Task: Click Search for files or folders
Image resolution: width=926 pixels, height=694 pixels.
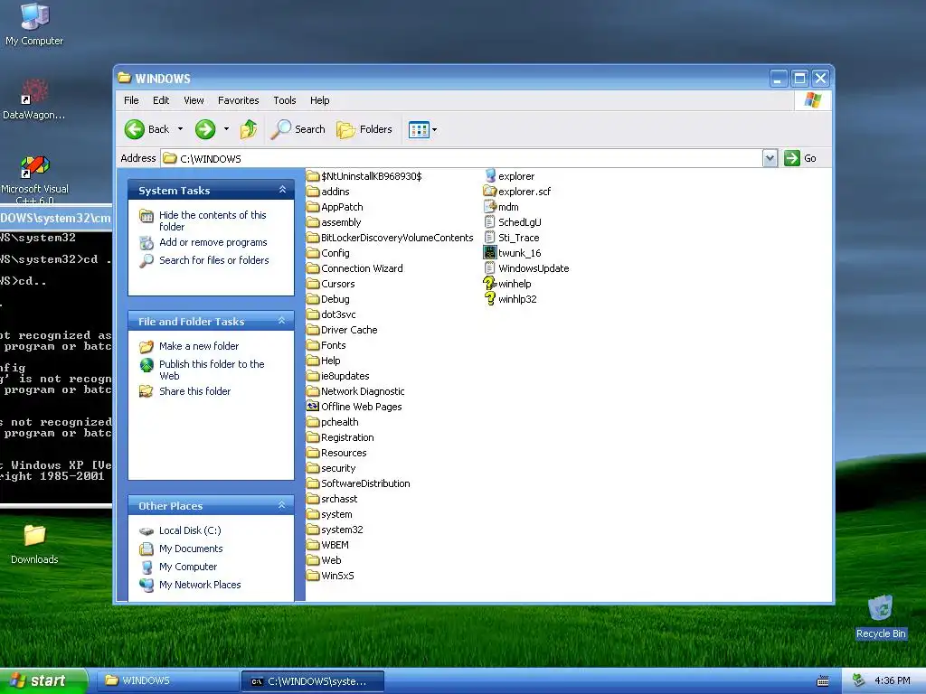Action: 213,260
